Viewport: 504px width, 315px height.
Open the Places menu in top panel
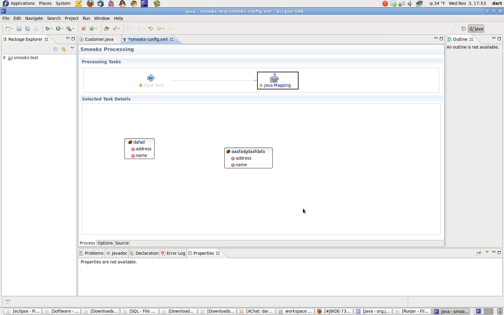pyautogui.click(x=45, y=4)
